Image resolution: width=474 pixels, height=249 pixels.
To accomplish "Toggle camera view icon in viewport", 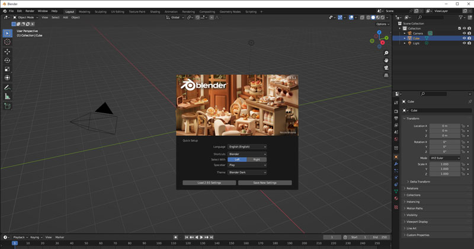I will [x=386, y=68].
